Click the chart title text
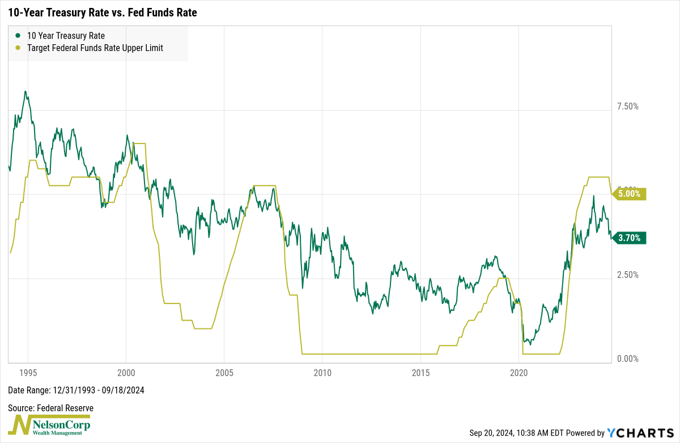Screen dimensions: 680x443 point(103,12)
